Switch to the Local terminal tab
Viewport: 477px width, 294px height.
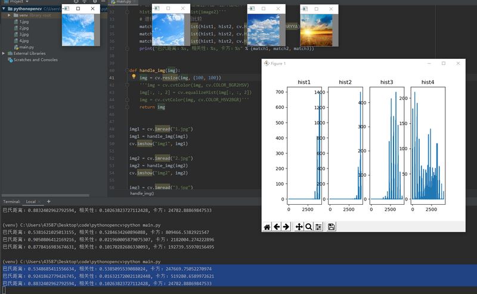tap(31, 202)
